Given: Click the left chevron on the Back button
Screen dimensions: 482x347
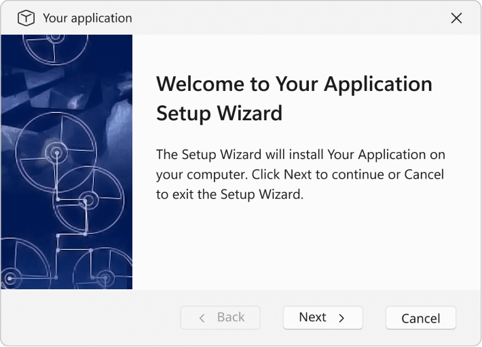Looking at the screenshot, I should pyautogui.click(x=202, y=318).
